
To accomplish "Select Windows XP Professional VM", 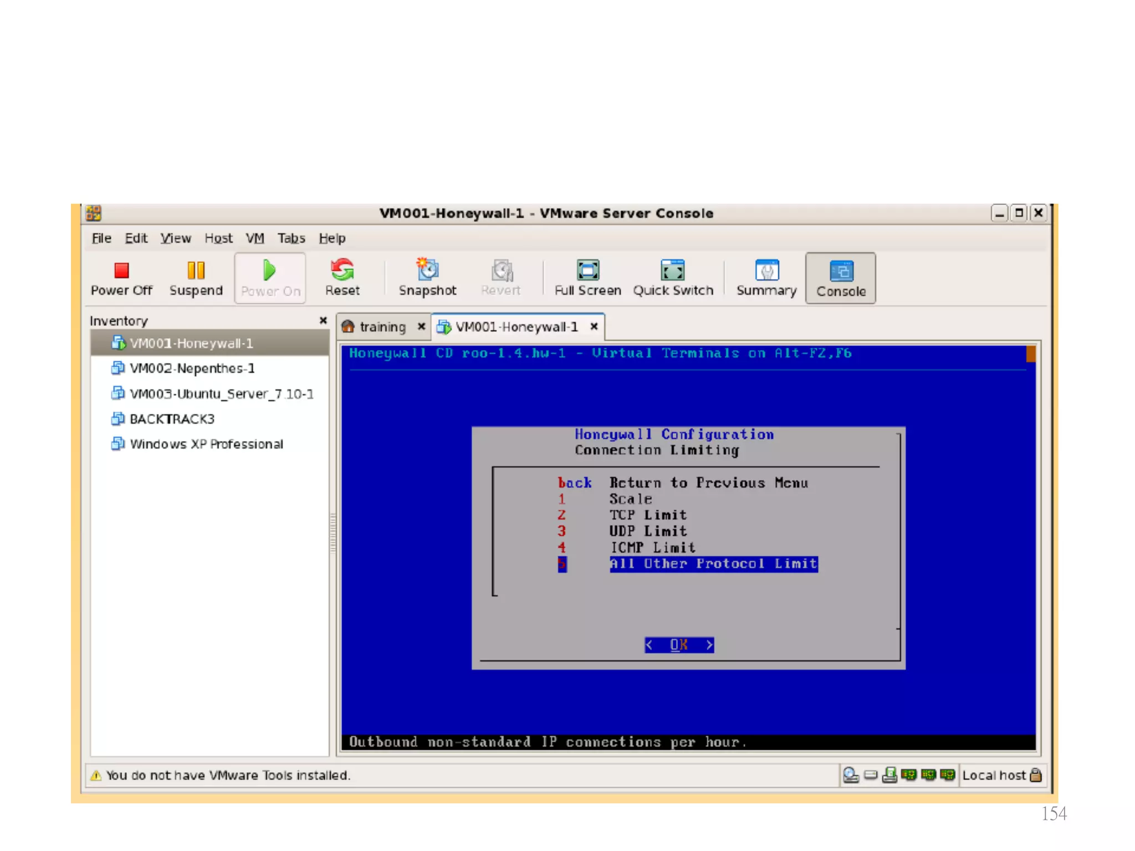I will coord(206,444).
